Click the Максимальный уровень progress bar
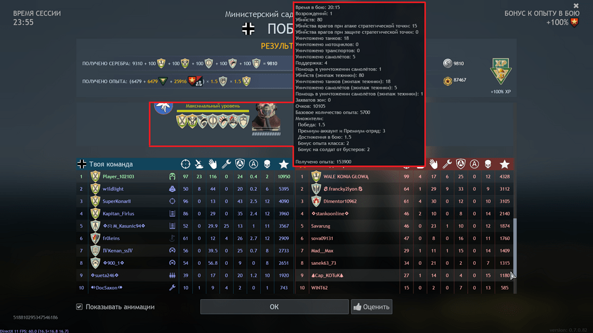 213,111
